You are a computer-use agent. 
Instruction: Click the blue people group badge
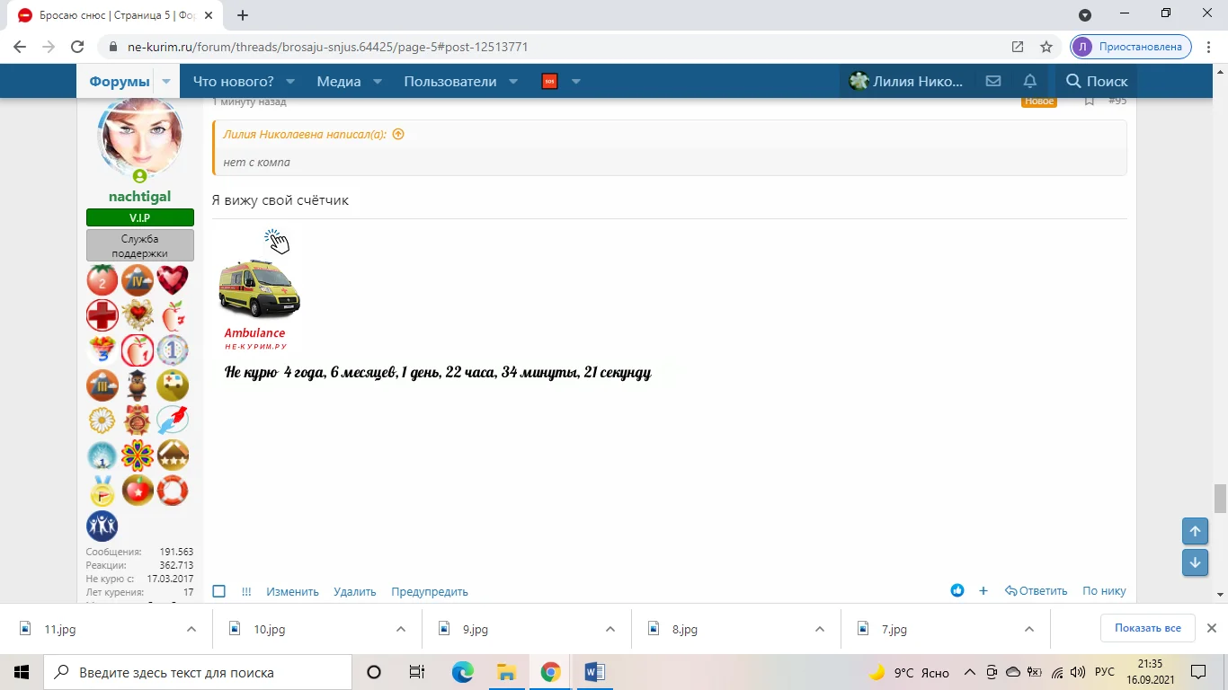coord(102,526)
